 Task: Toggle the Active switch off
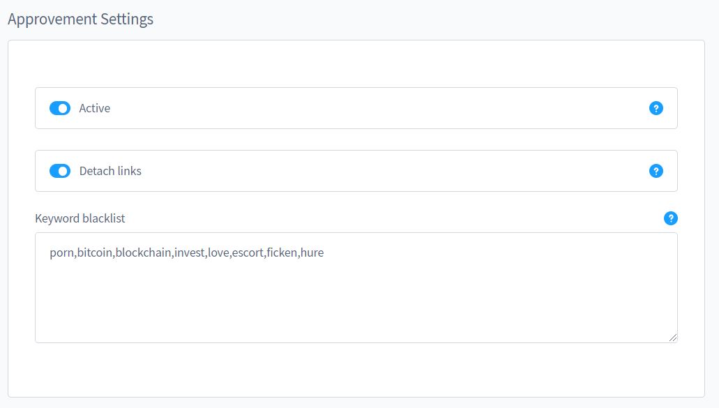coord(60,108)
